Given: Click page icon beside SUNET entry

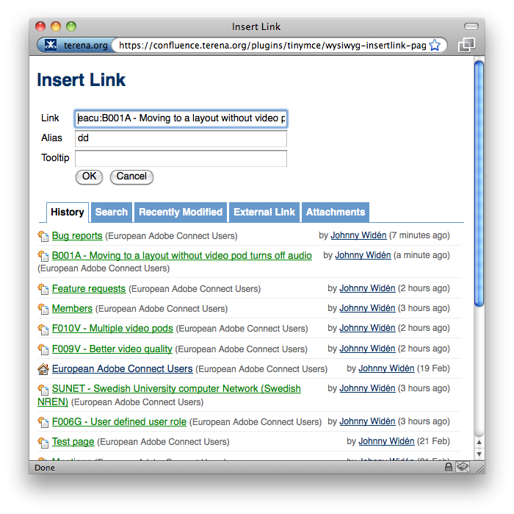Looking at the screenshot, I should (43, 388).
